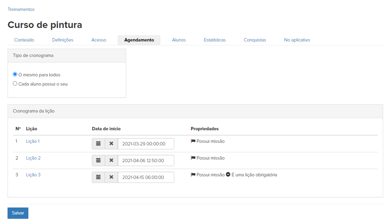
Task: Click the mandatory lesson icon for Lição 3
Action: click(228, 175)
